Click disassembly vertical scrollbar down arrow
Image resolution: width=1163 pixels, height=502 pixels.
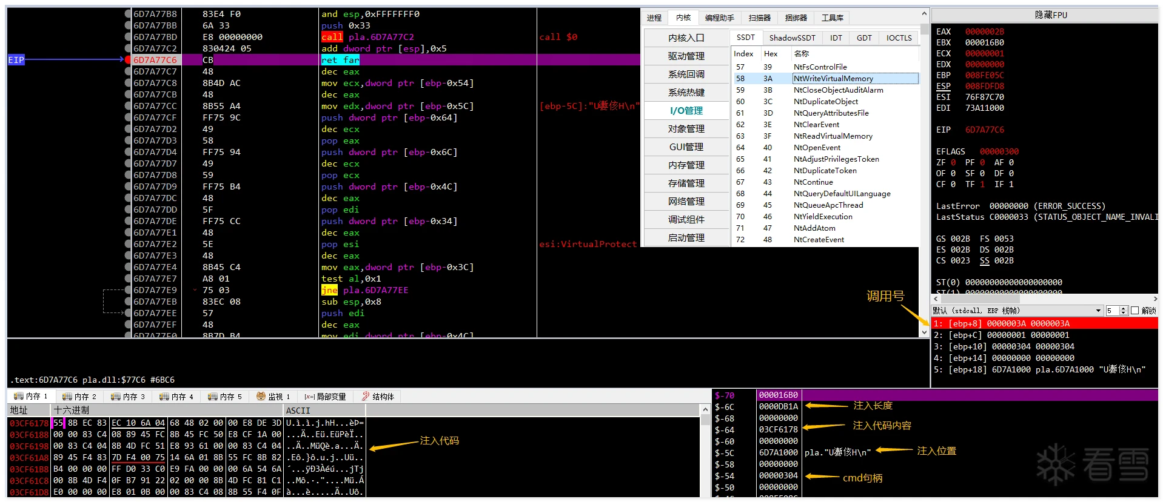click(x=924, y=332)
